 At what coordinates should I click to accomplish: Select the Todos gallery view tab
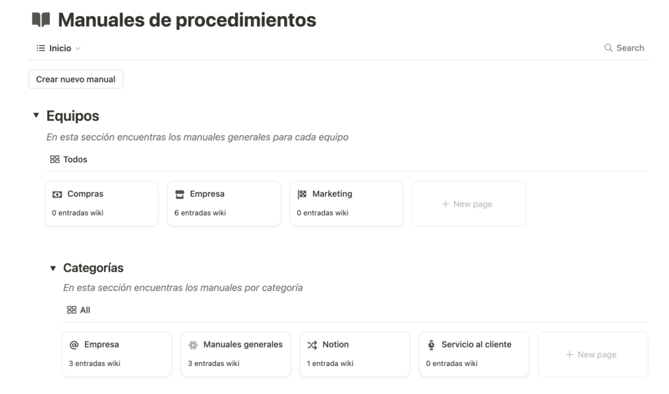[x=69, y=159]
